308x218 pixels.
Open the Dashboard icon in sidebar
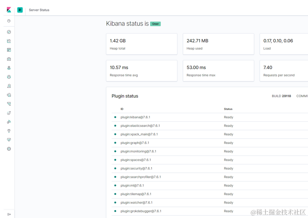pyautogui.click(x=9, y=50)
